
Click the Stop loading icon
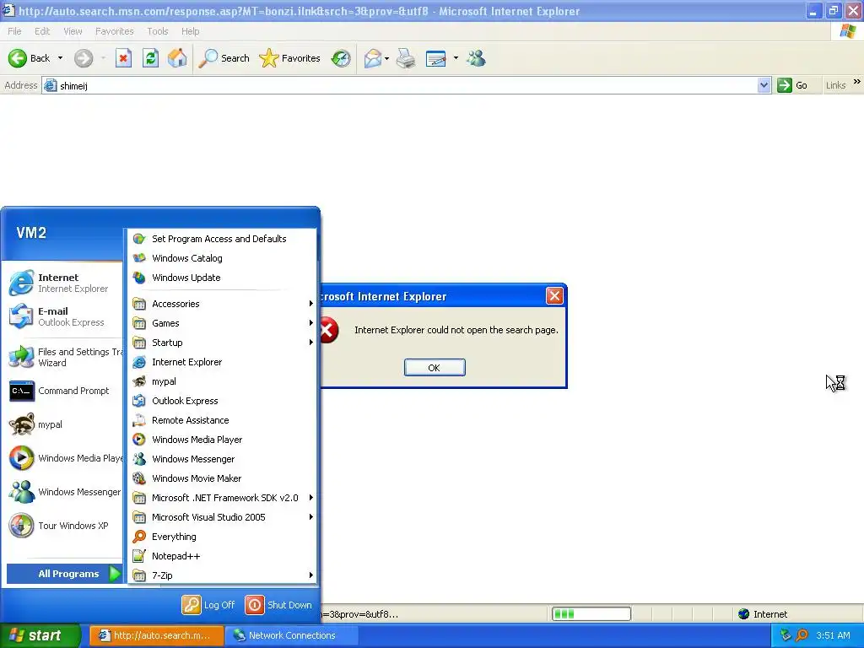tap(123, 58)
